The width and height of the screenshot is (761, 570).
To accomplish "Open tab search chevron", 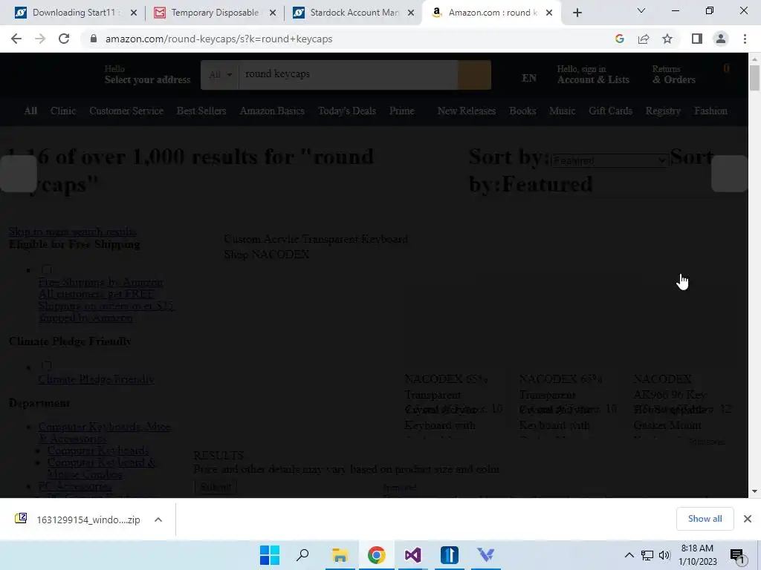I will tap(641, 10).
